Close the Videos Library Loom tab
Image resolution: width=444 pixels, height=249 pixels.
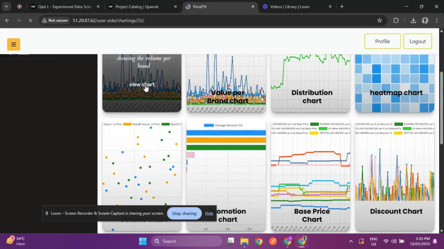(330, 7)
